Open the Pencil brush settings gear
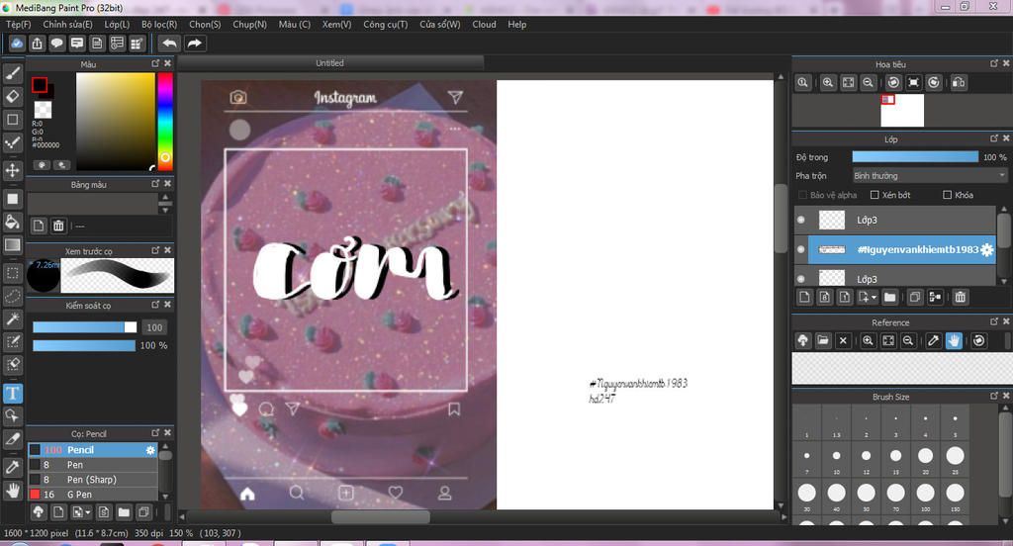 tap(150, 450)
